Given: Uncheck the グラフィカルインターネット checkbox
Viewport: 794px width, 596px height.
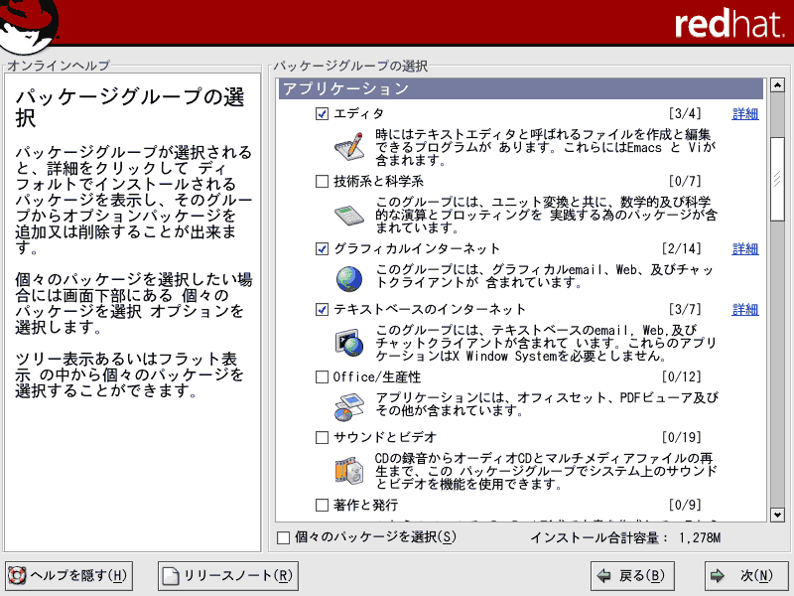Looking at the screenshot, I should (322, 249).
